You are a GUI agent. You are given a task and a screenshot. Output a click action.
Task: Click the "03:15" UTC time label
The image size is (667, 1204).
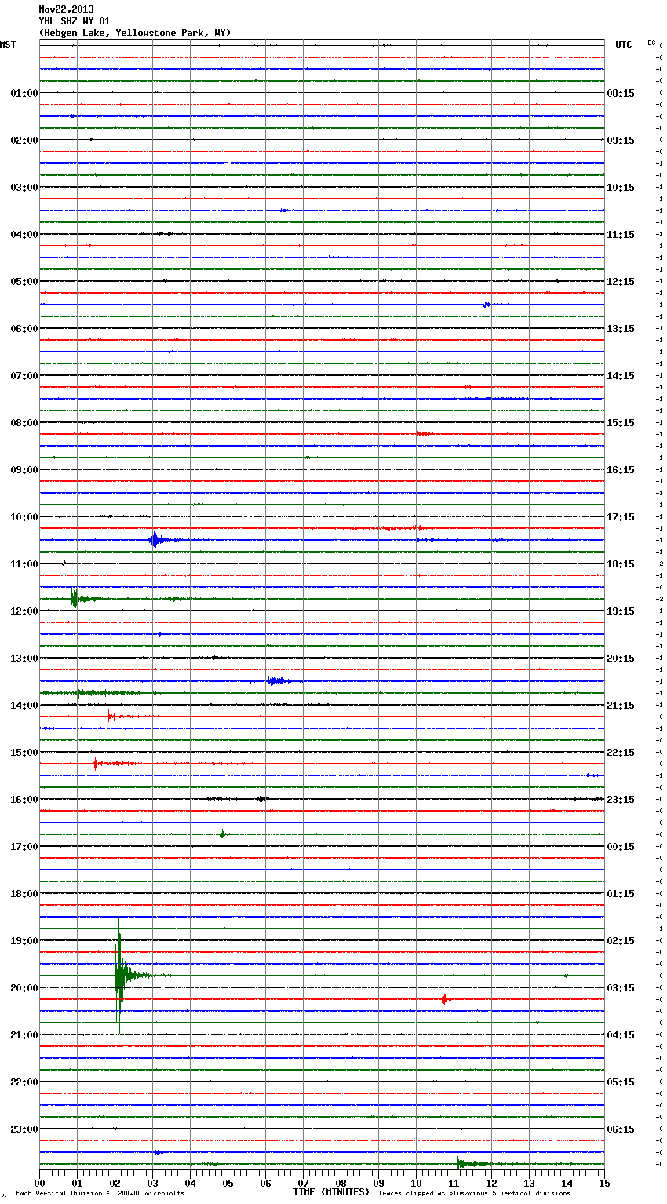tap(621, 987)
